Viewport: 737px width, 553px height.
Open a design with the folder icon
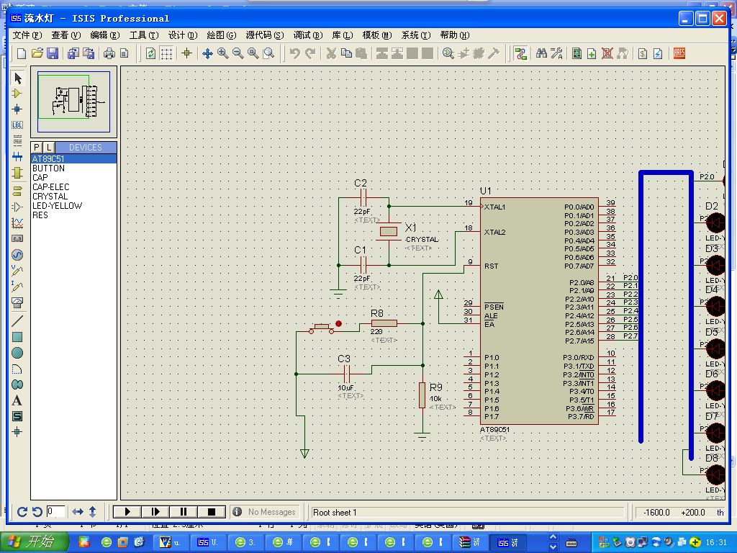37,53
